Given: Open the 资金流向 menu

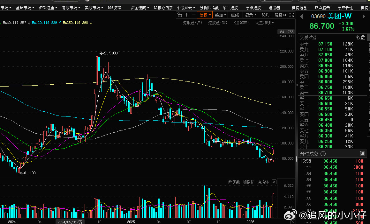Looking at the screenshot, I should [140, 7].
